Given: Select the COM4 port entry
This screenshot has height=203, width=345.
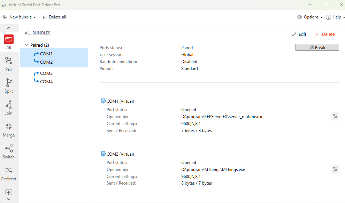Looking at the screenshot, I should click(x=46, y=81).
